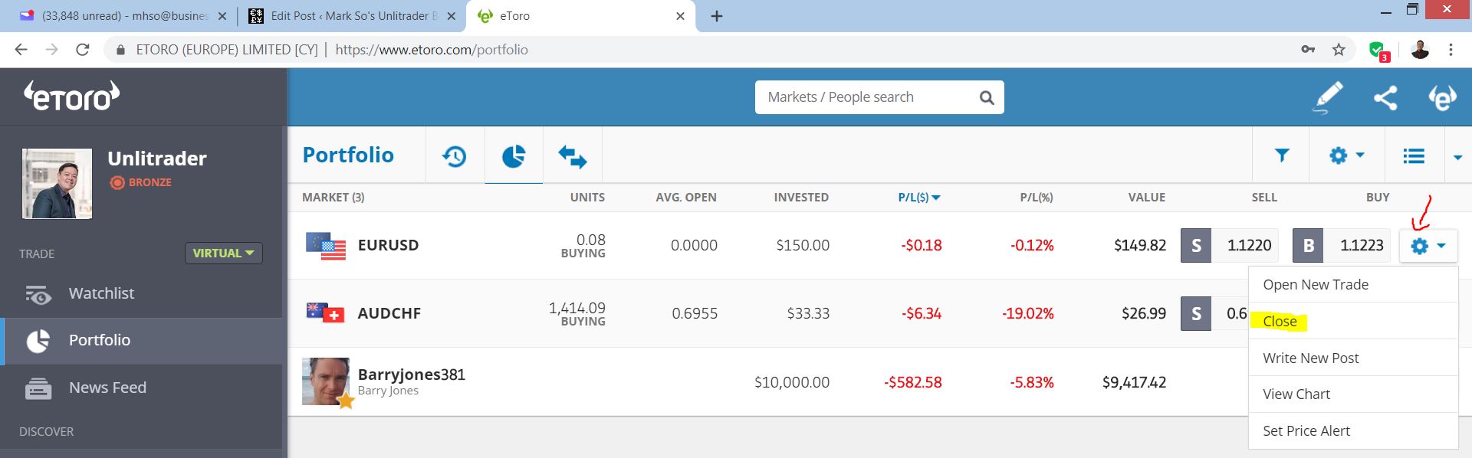Screen dimensions: 1472x458
Task: Click the Unlitrader username
Action: pyautogui.click(x=157, y=159)
